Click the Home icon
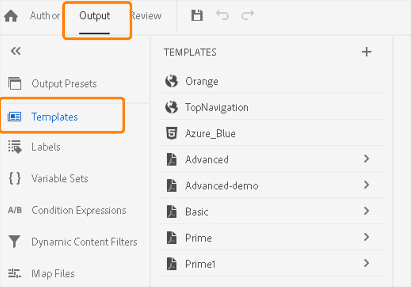Viewport: 411px width, 287px height. [x=11, y=16]
